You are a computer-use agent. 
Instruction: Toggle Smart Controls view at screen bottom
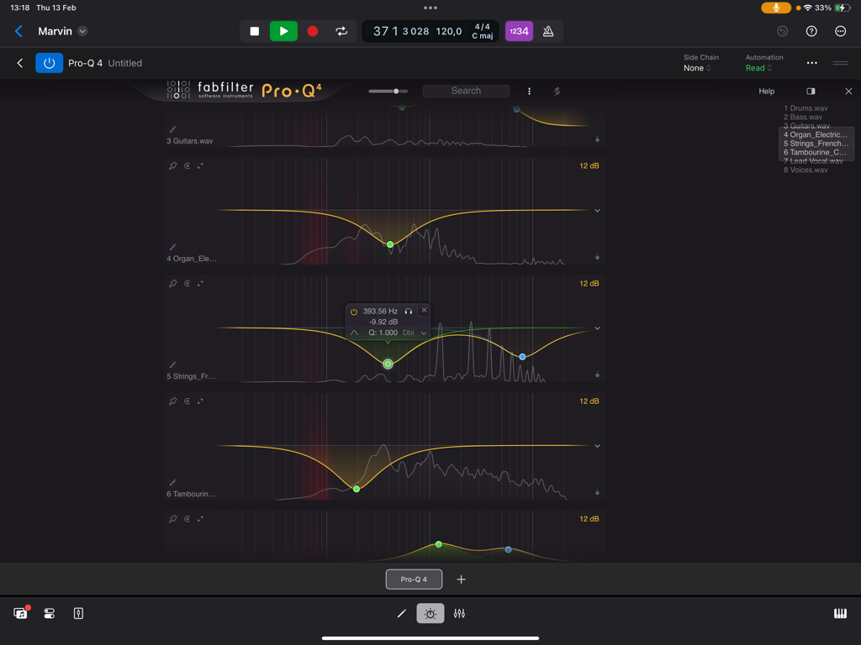[x=430, y=613]
